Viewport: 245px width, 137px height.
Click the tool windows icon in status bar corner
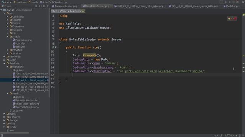click(2, 135)
